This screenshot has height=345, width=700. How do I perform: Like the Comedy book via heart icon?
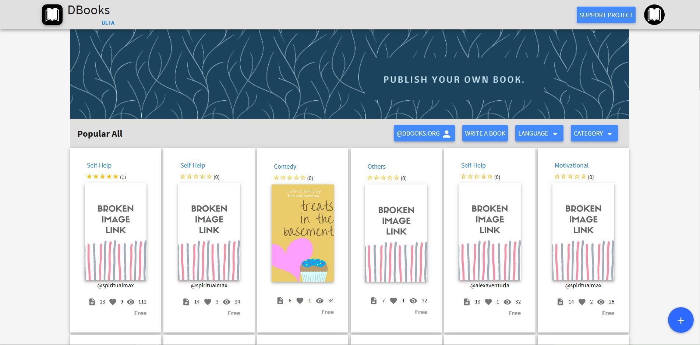click(x=300, y=301)
